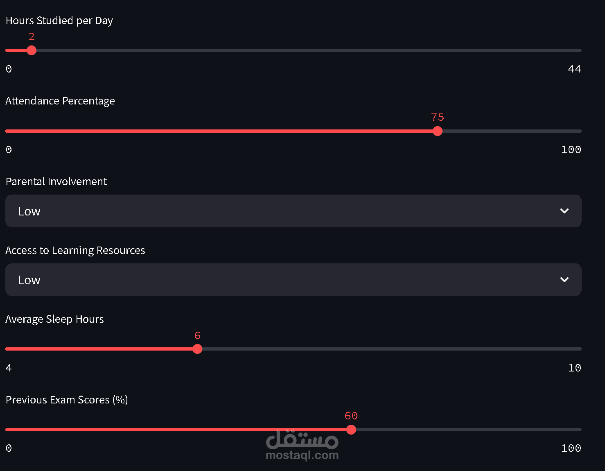Click the "Average Sleep Hours" label text
This screenshot has width=605, height=471.
[54, 319]
